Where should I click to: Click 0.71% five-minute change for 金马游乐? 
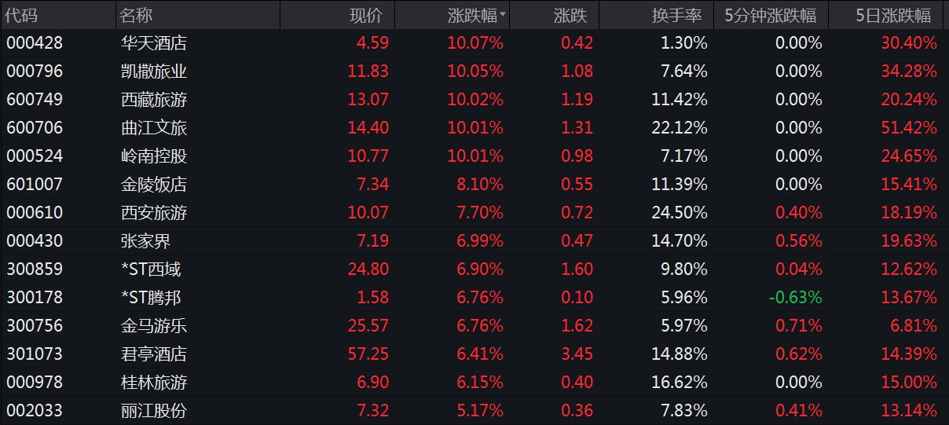[x=799, y=326]
